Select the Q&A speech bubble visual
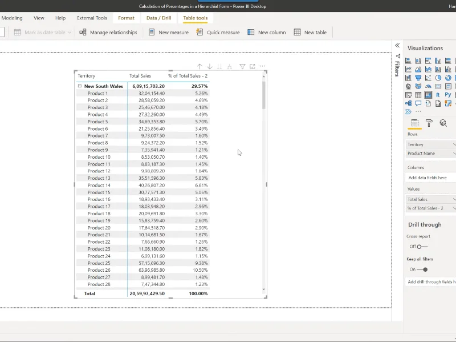456x342 pixels. pyautogui.click(x=418, y=103)
